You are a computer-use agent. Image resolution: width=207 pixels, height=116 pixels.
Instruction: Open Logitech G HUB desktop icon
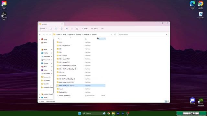[4, 16]
